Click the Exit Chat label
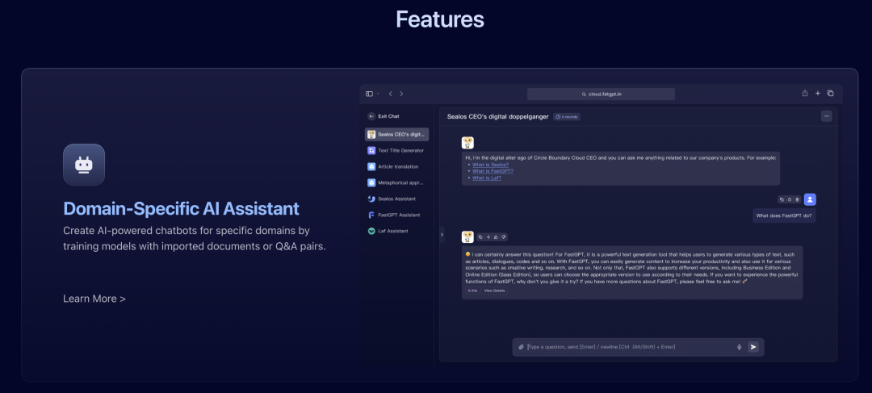 click(388, 116)
